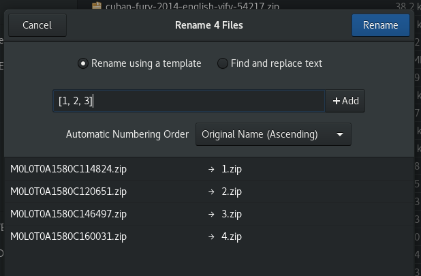Click the Rename 4 Files dialog title
The image size is (421, 276).
click(209, 25)
